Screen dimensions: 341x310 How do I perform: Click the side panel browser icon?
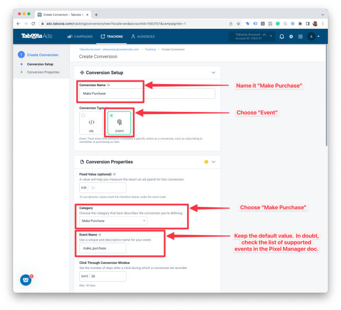pos(307,24)
